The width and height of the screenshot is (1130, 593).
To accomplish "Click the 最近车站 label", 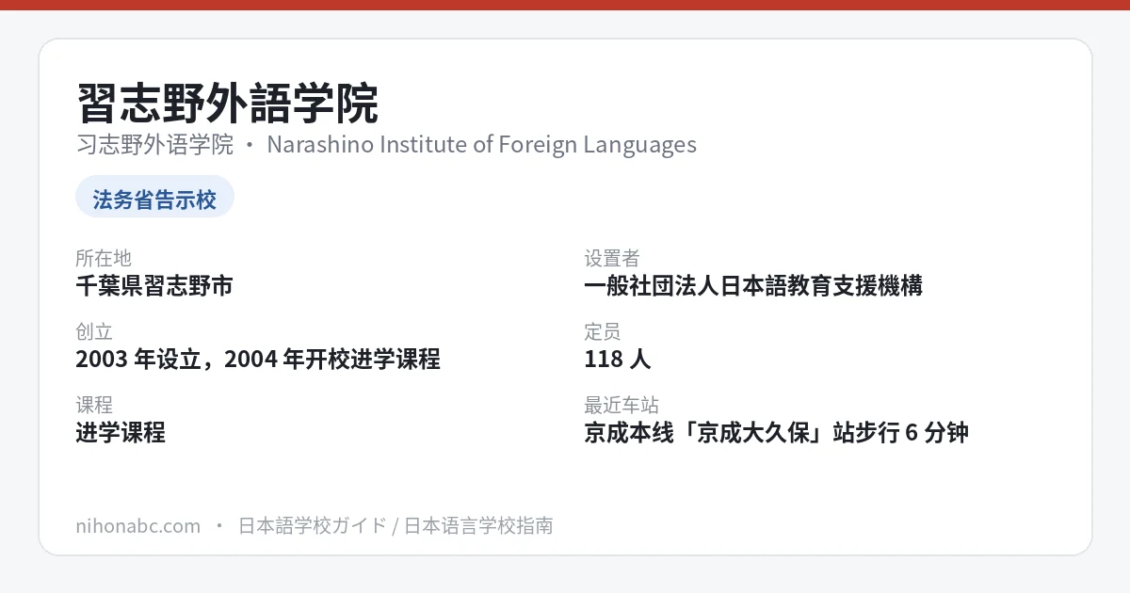I will tap(621, 405).
